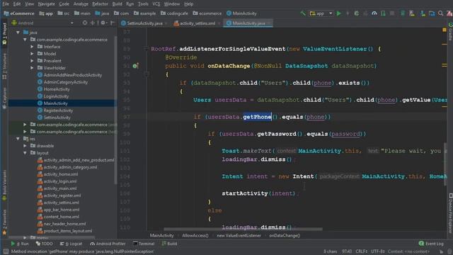The width and height of the screenshot is (453, 255).
Task: Click the Project panel vertical scrollbar
Action: (115, 110)
